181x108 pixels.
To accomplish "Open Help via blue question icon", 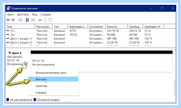I will [x=27, y=20].
